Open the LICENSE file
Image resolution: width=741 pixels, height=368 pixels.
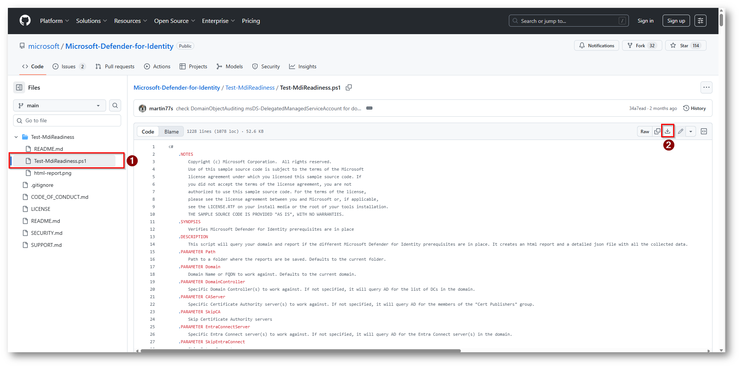40,209
